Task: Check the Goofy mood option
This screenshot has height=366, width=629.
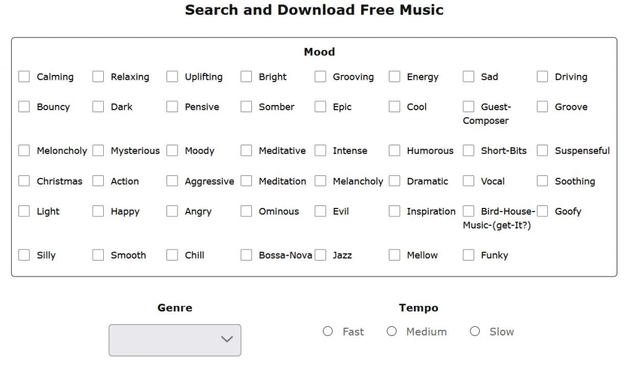Action: click(542, 211)
